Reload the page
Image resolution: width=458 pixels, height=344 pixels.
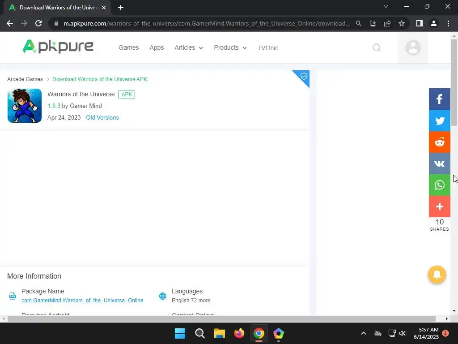pyautogui.click(x=38, y=23)
